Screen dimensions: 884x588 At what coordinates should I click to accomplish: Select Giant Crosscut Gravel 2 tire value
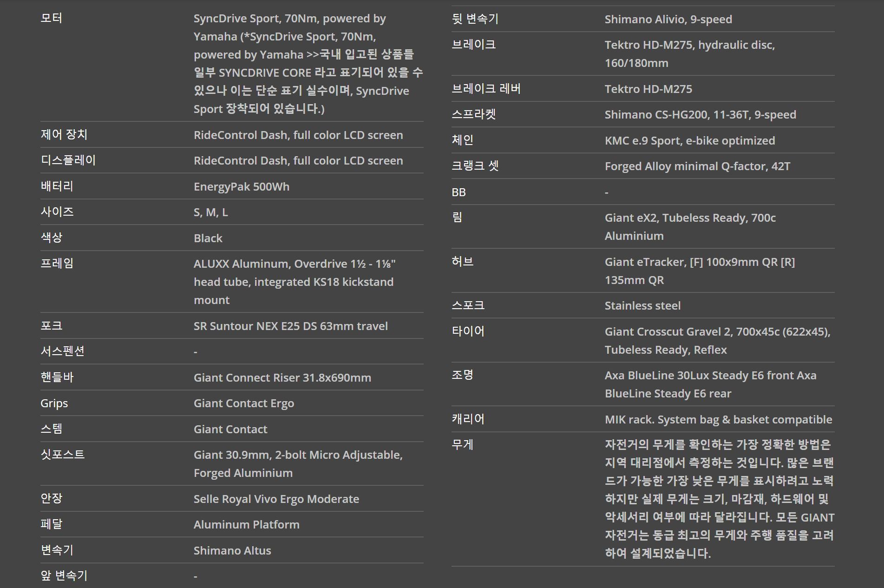[x=718, y=341]
